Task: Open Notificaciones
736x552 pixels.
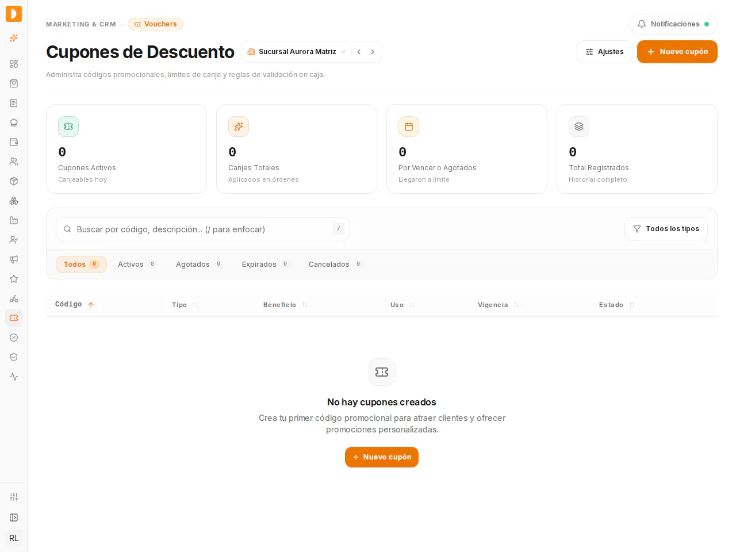Action: click(673, 24)
